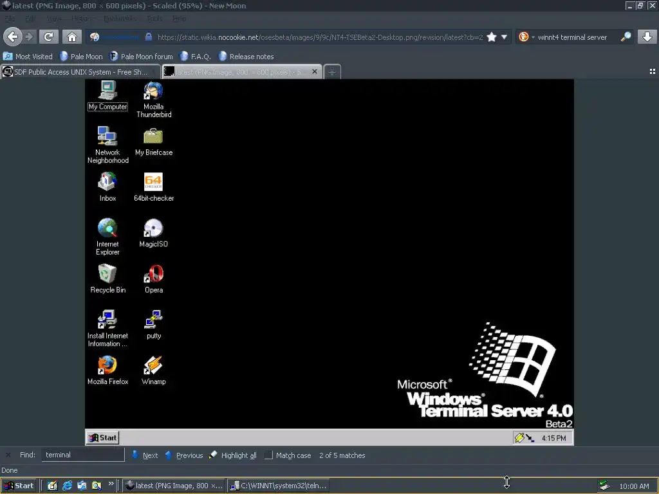Enable the Match case checkbox
Viewport: 659px width, 494px height.
[268, 455]
